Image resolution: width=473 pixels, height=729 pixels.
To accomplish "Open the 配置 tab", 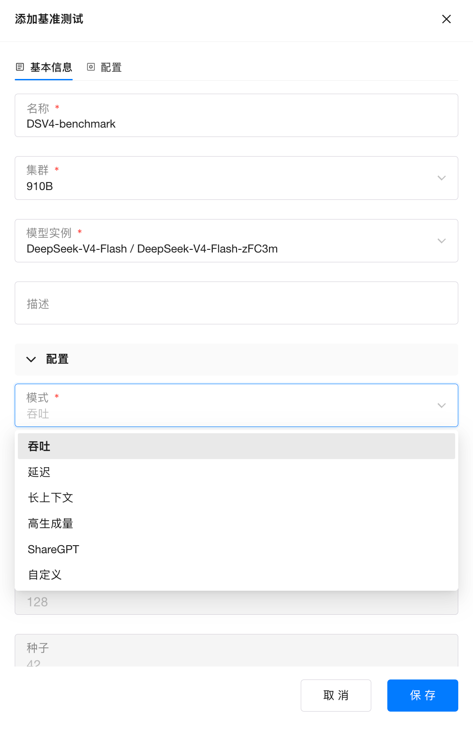I will tap(111, 67).
